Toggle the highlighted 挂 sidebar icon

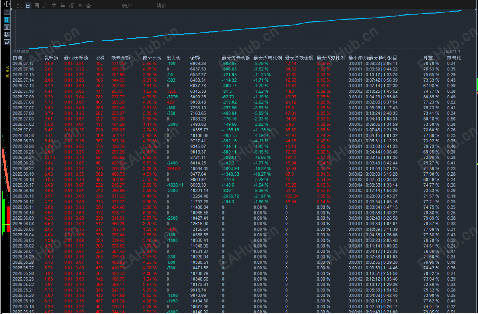point(7,20)
